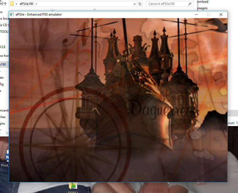
Task: Select the 'ats' folder in the Explorer sidebar
Action: 2,78
